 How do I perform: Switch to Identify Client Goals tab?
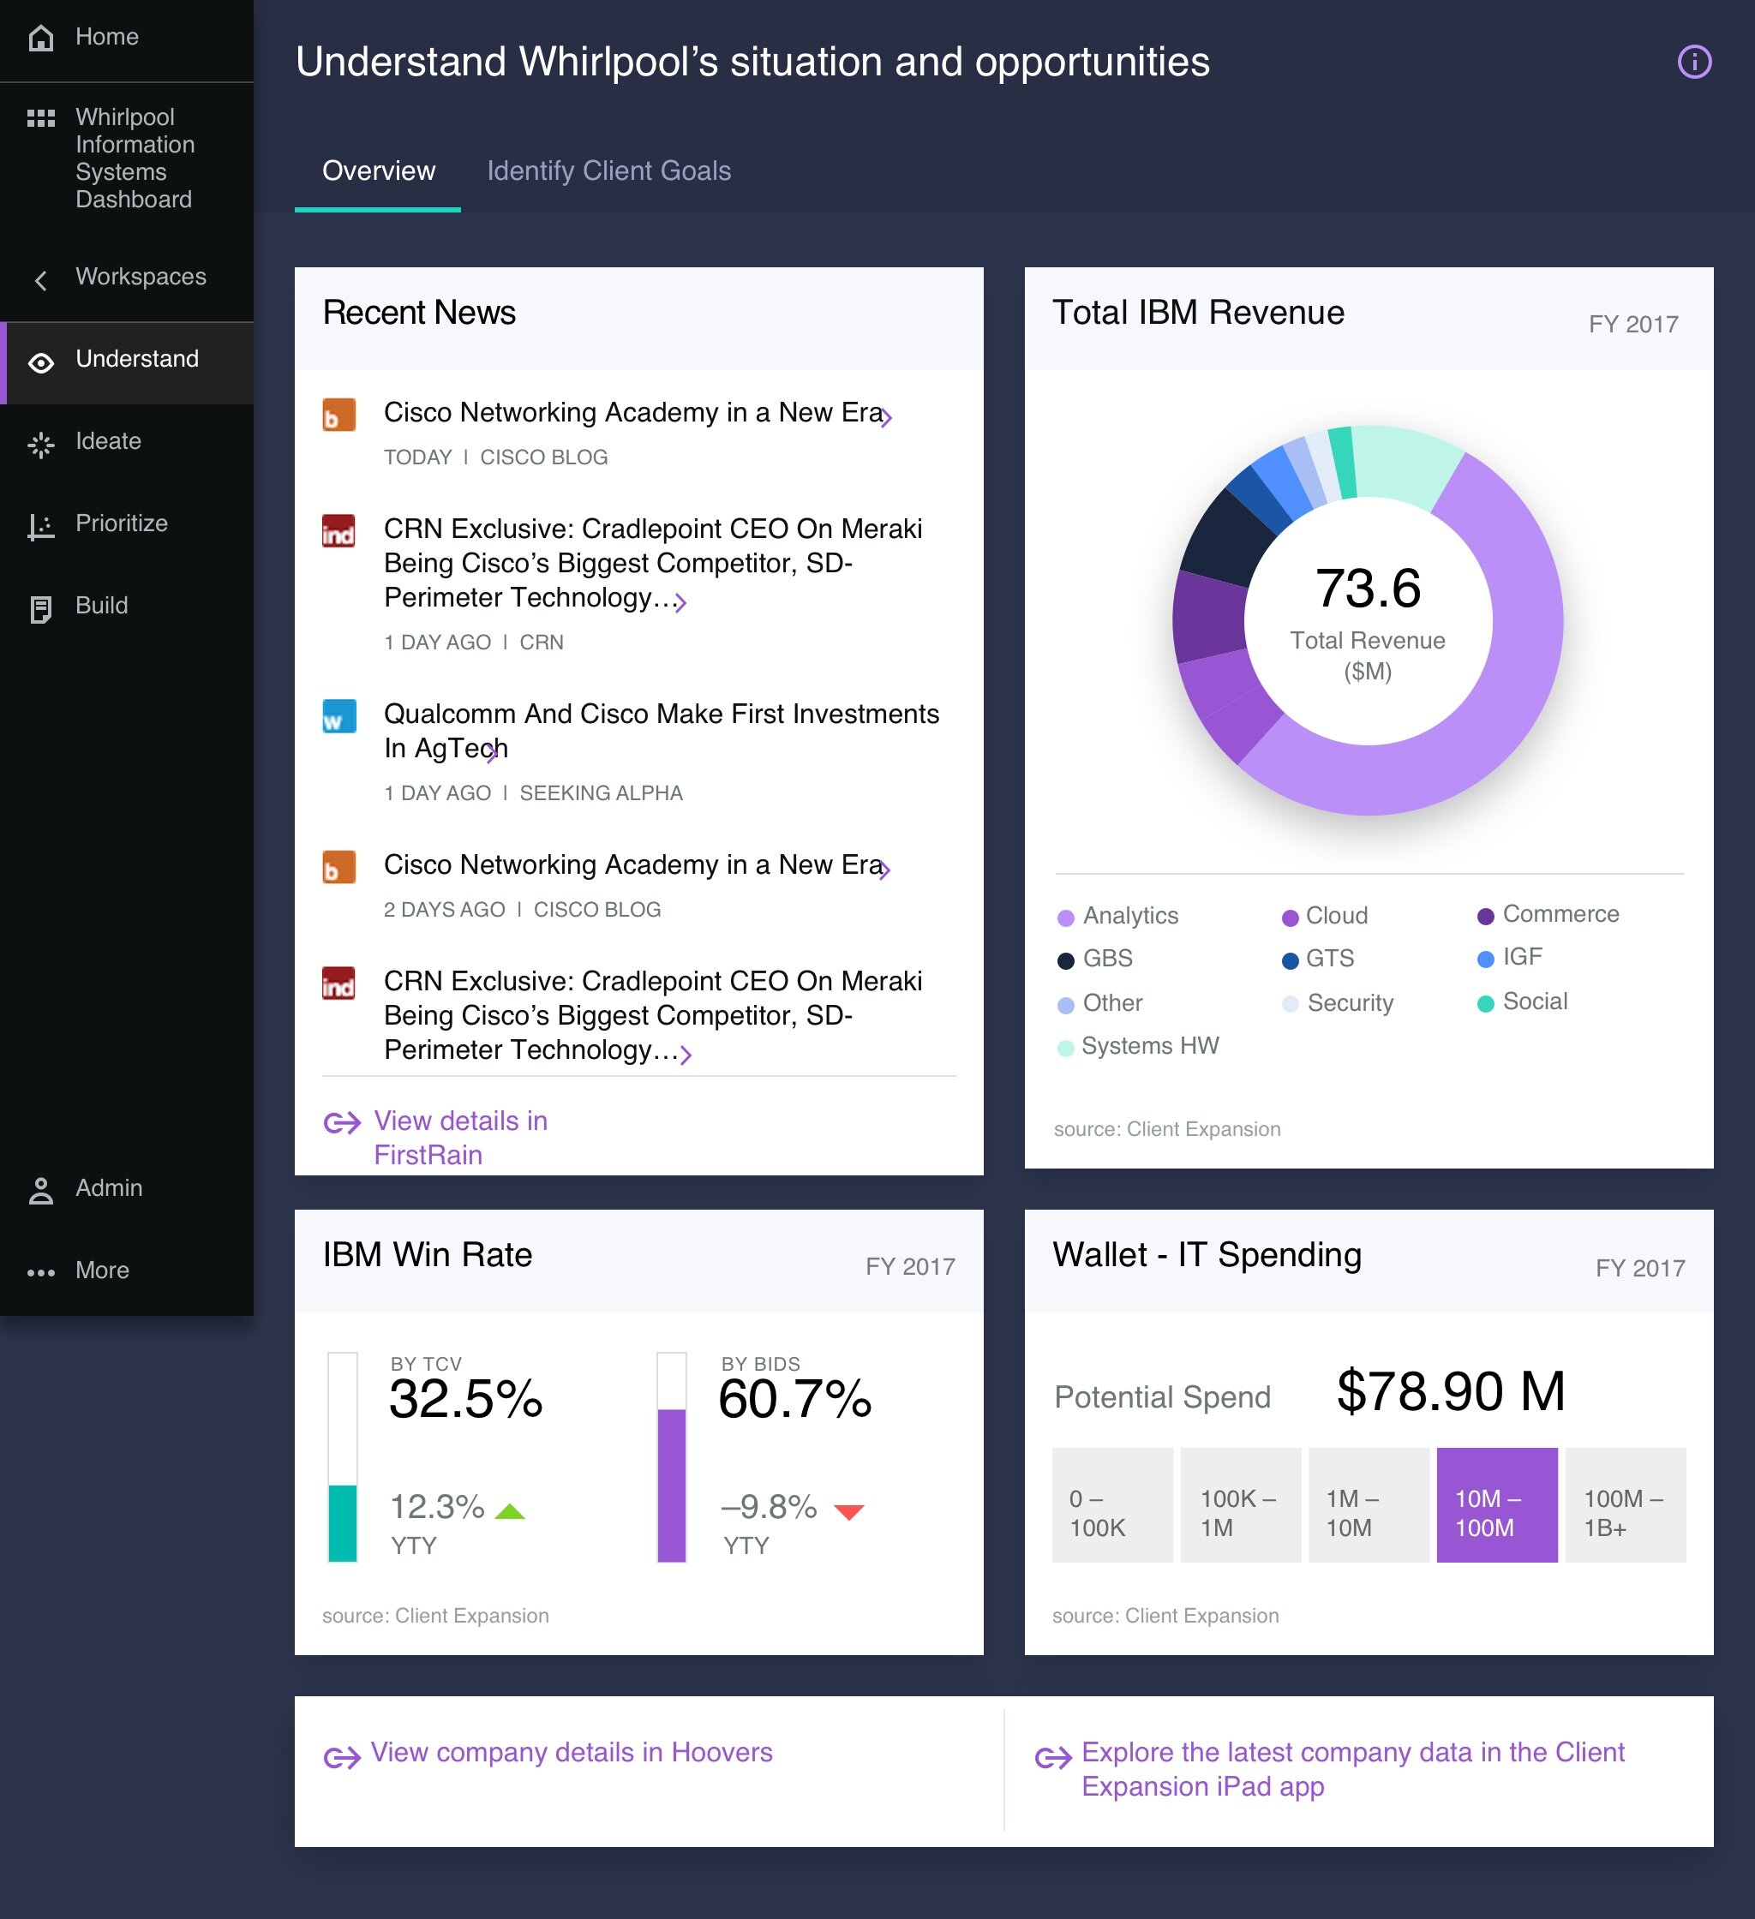pos(608,171)
